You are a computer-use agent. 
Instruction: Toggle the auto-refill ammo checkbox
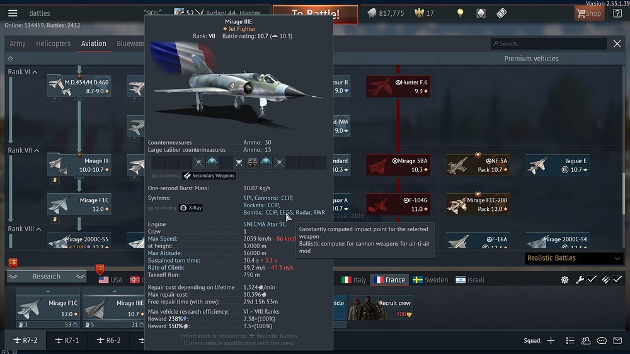pyautogui.click(x=617, y=280)
